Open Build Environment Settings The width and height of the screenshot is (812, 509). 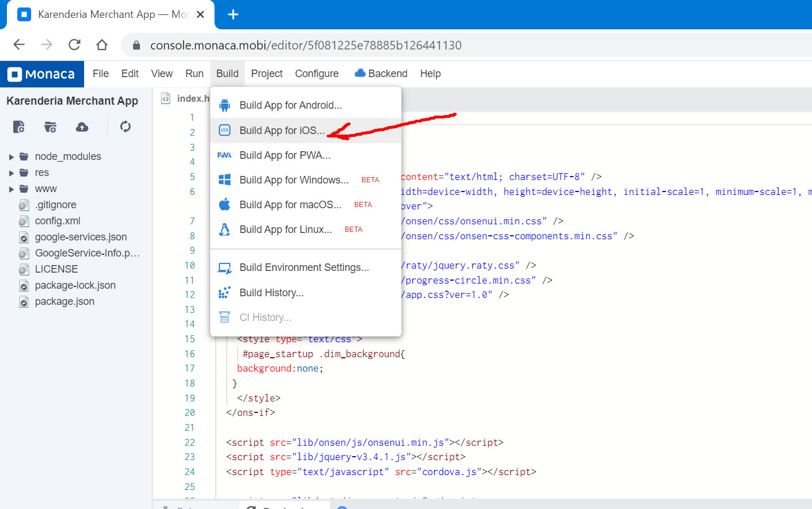[x=303, y=267]
